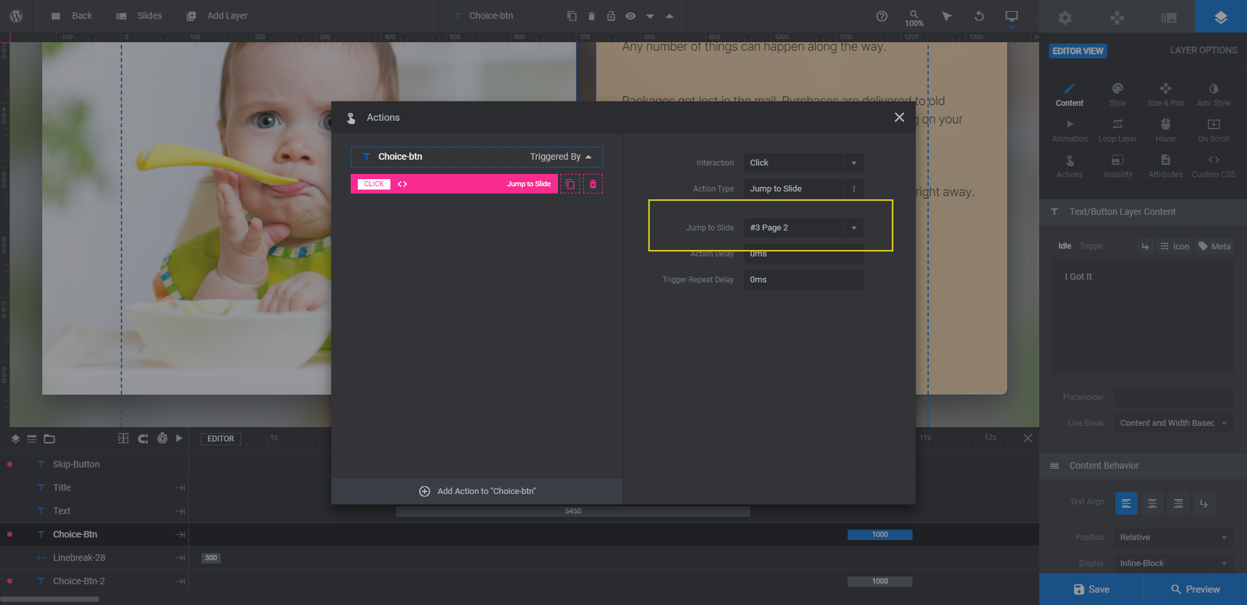Open the Style palette icon
The height and width of the screenshot is (605, 1247).
[x=1118, y=95]
